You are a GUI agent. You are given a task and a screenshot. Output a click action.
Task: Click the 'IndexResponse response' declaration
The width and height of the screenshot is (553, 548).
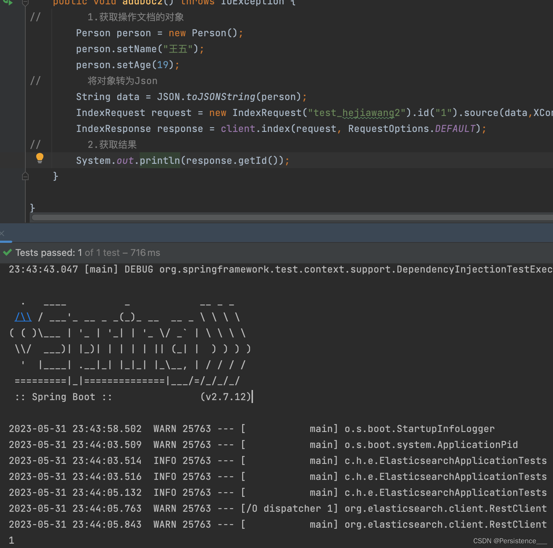pyautogui.click(x=139, y=129)
